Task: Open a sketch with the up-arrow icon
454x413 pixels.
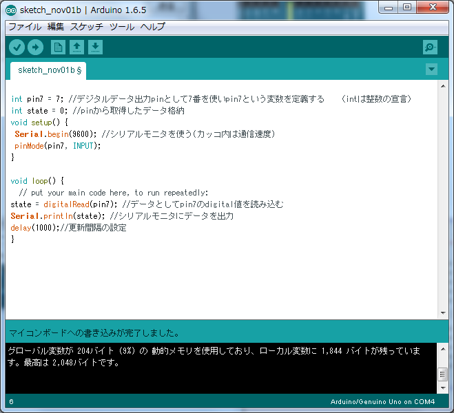Action: (76, 47)
